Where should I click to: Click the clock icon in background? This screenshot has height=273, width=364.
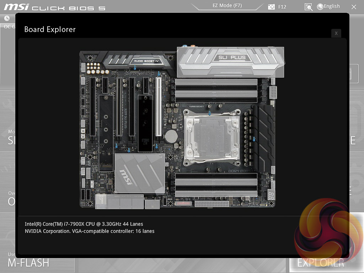point(7,18)
